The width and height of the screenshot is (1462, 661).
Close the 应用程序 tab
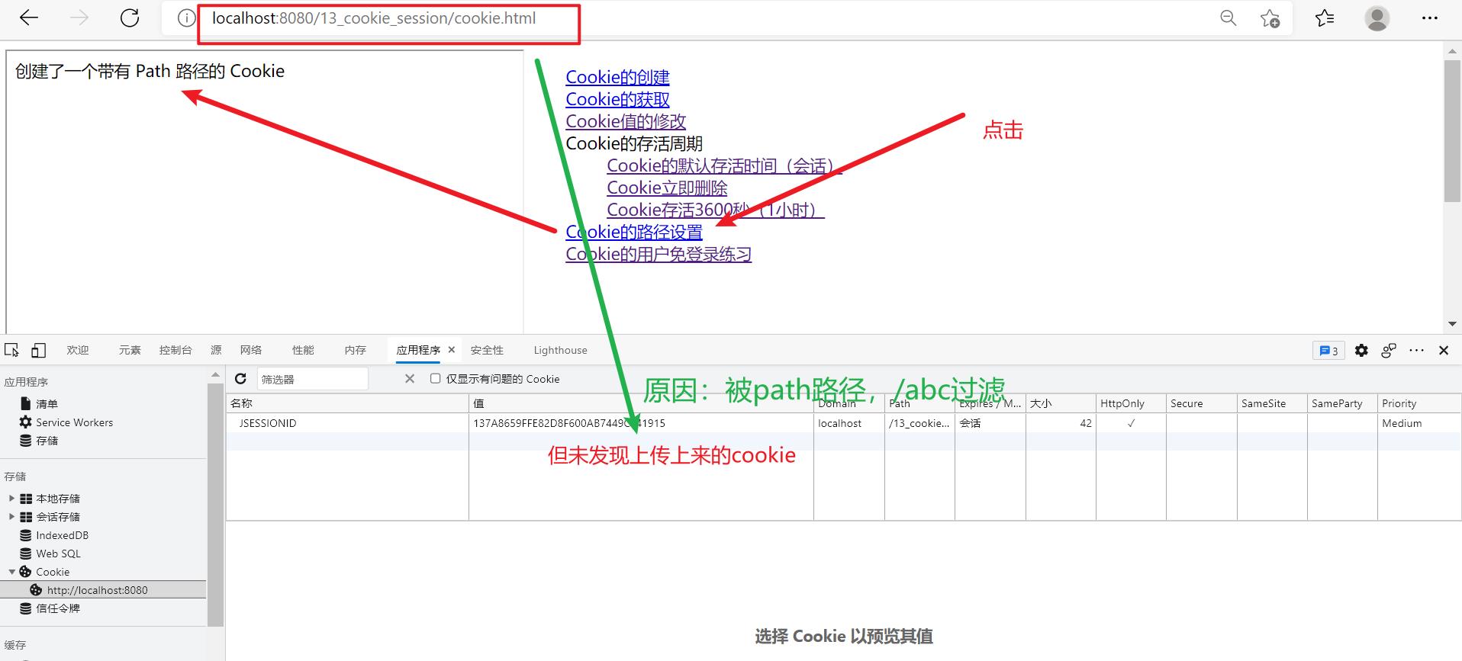(452, 350)
